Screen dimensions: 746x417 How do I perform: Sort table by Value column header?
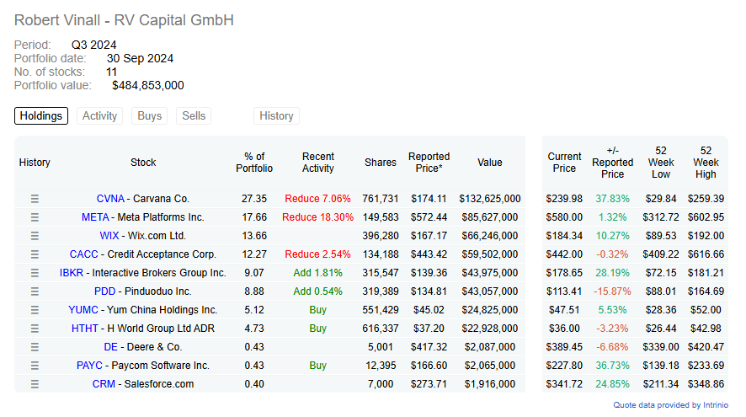(489, 163)
